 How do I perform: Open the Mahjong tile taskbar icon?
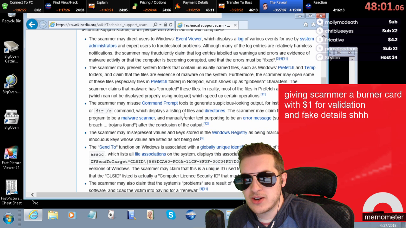(x=151, y=215)
